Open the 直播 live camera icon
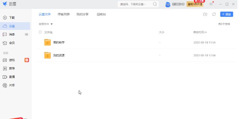The image size is (239, 119). [5, 77]
